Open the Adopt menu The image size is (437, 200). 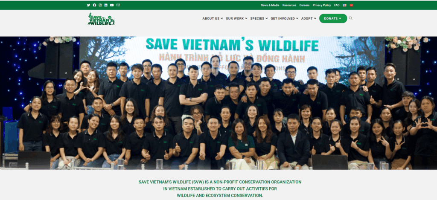(x=309, y=18)
